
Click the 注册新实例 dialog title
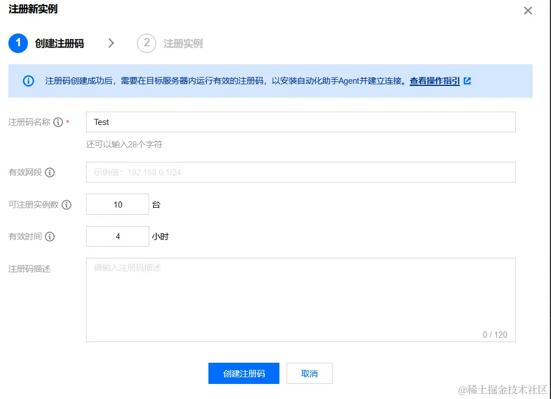click(33, 9)
